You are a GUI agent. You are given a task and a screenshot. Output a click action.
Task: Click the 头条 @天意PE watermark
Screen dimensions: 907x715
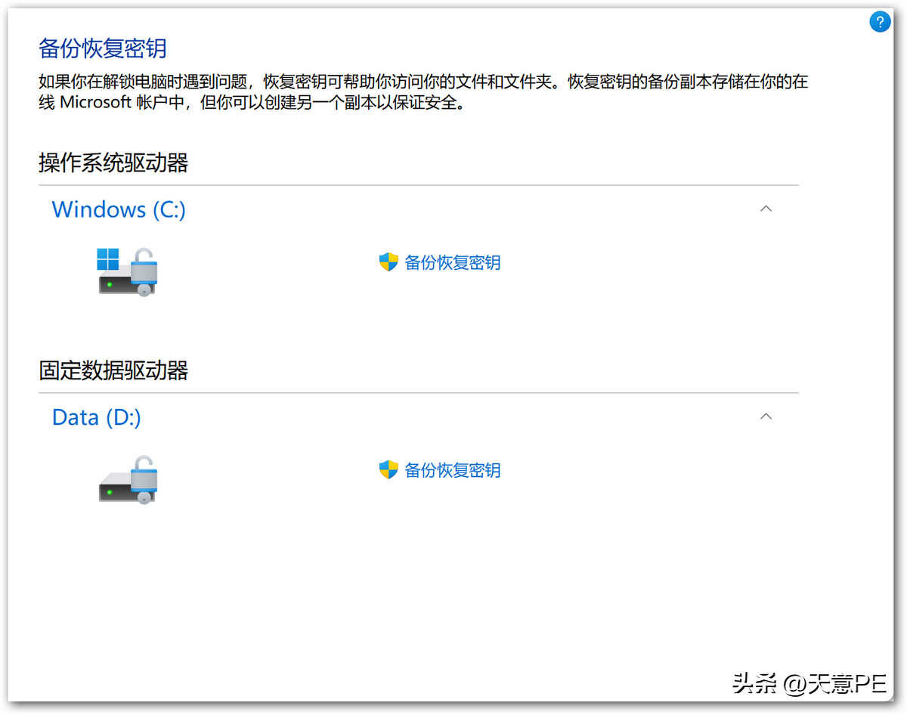809,684
